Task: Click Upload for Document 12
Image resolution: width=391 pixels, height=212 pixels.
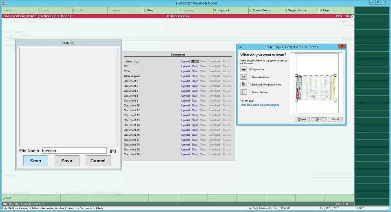Action: click(x=185, y=115)
